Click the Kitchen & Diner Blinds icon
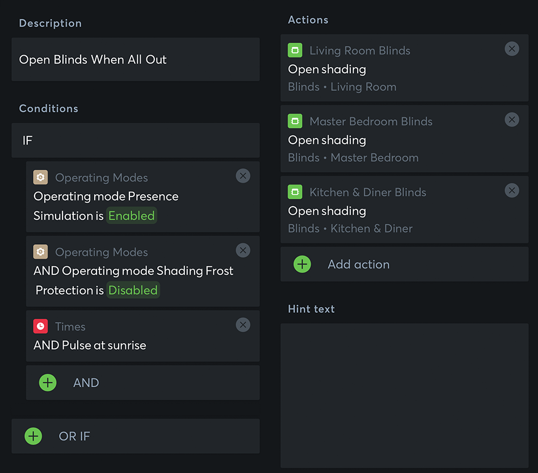Viewport: 538px width, 473px height. click(295, 192)
